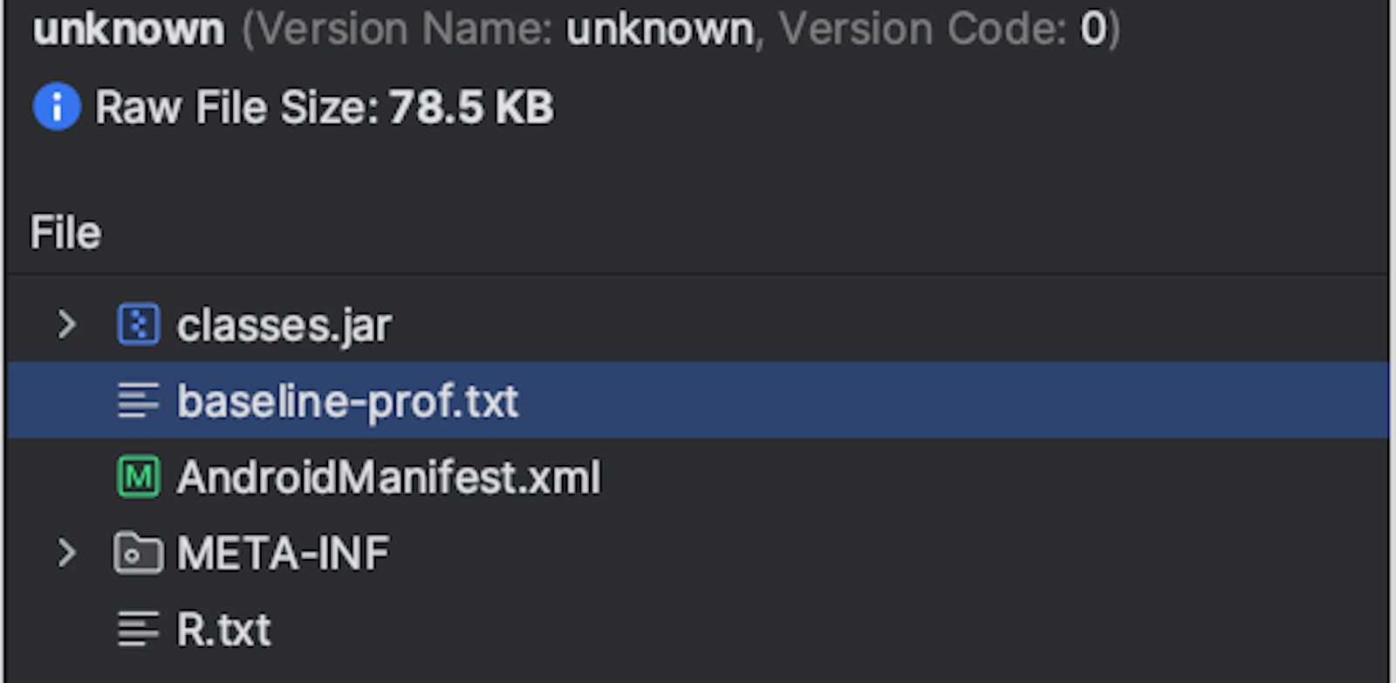The image size is (1396, 683).
Task: Click the Raw File Size label
Action: click(x=237, y=108)
